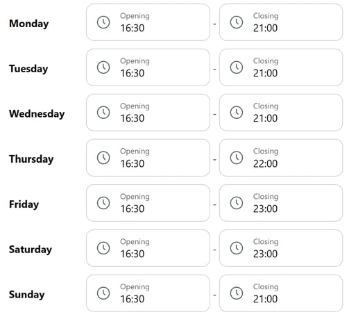This screenshot has width=349, height=317.
Task: Click the clock icon in Monday's Closing field
Action: [237, 22]
